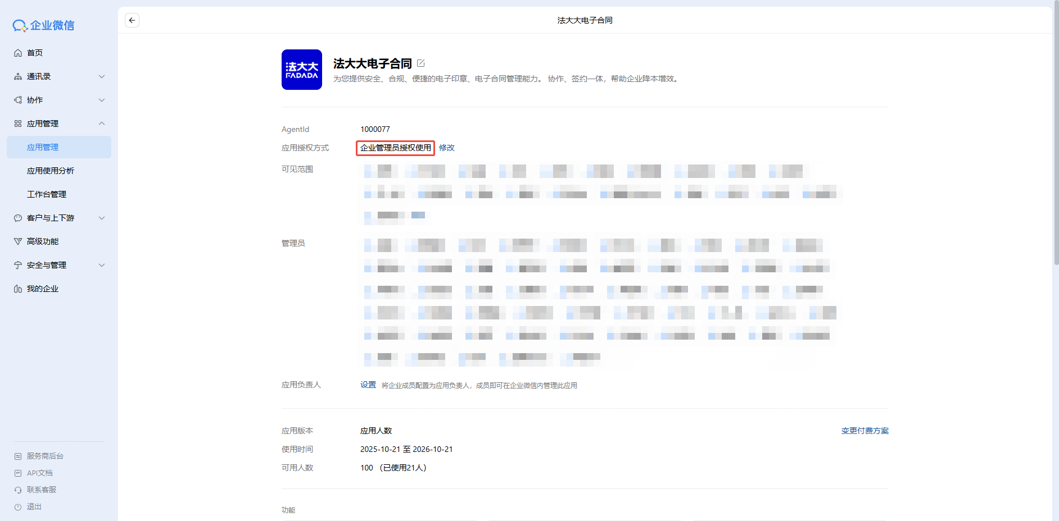Click the 企业微信 logo
Image resolution: width=1059 pixels, height=521 pixels.
tap(44, 25)
